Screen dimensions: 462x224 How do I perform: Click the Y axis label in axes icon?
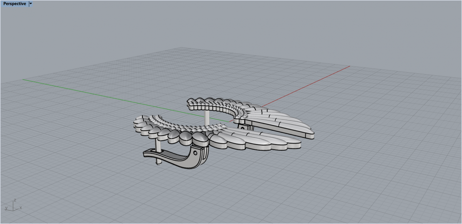(x=6, y=208)
